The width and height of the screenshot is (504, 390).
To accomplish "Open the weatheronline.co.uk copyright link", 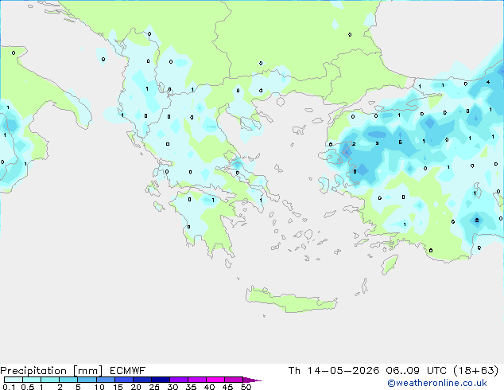I will [x=437, y=383].
